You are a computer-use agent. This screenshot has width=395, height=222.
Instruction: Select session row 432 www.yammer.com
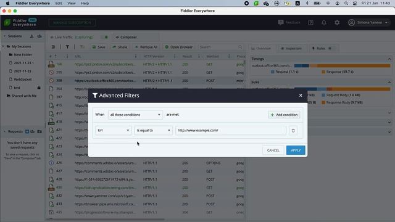[x=146, y=195]
